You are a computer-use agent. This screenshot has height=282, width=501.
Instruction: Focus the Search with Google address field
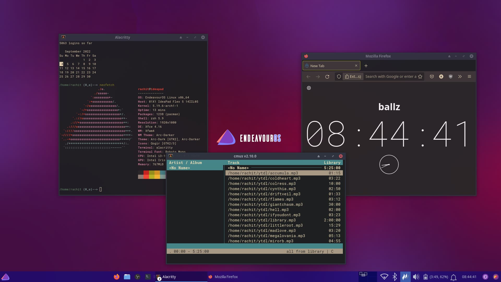point(390,77)
